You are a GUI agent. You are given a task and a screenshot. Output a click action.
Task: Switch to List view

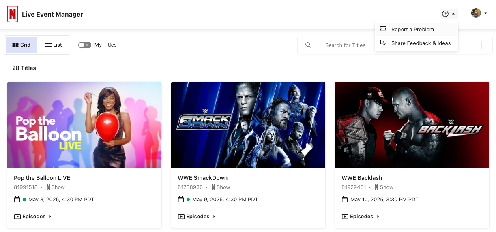click(x=53, y=45)
